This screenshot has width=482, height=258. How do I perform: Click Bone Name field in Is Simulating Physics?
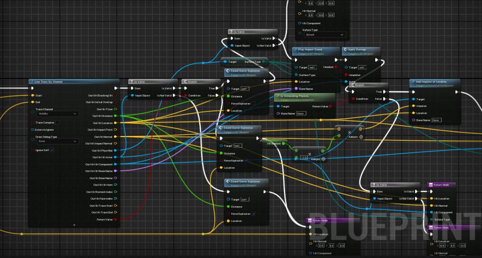[301, 114]
